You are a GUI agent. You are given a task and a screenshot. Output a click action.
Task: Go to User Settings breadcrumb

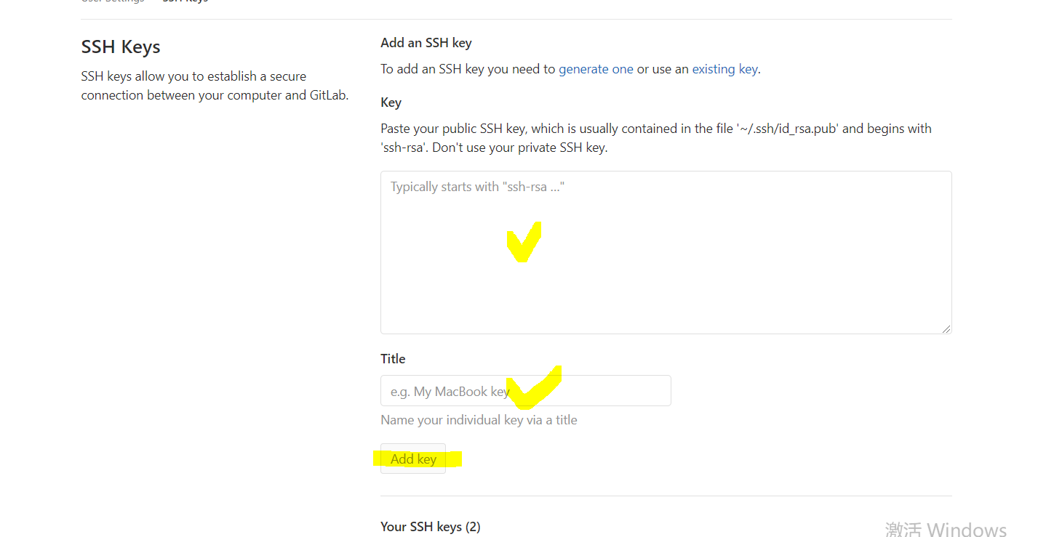point(113,1)
